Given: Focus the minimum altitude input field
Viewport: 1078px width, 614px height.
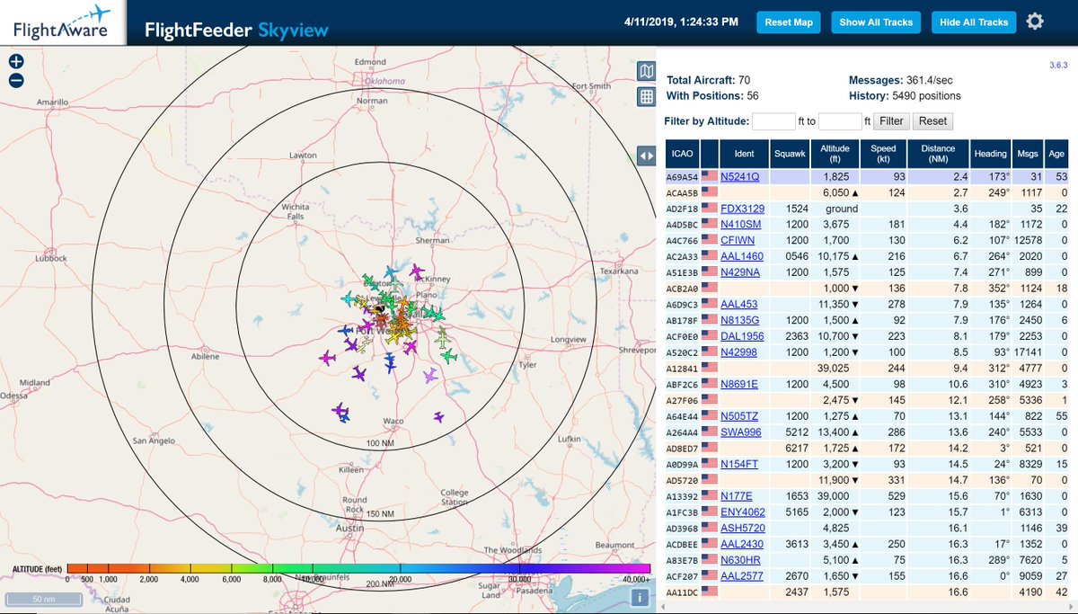Looking at the screenshot, I should [x=773, y=120].
